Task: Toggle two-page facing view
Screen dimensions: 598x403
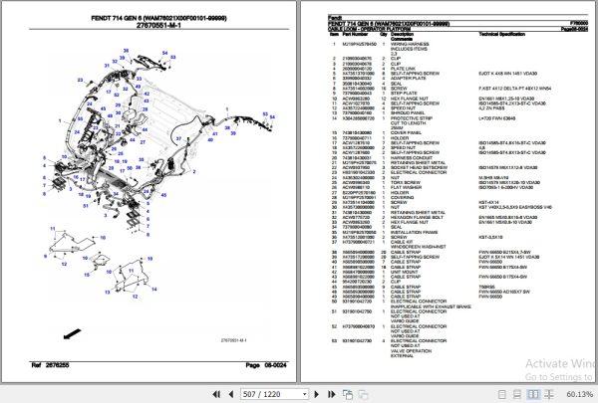Action: pos(533,395)
